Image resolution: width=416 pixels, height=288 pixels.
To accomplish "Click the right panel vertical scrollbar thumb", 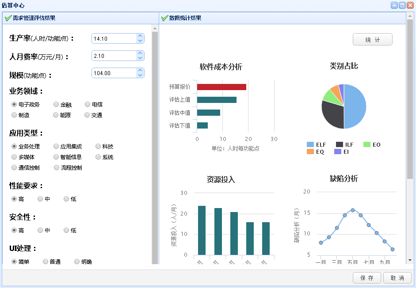I will click(x=410, y=99).
